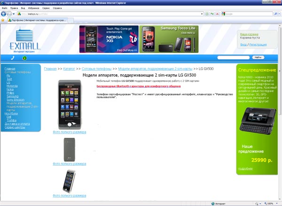Click the address bar URL field

click(110, 14)
